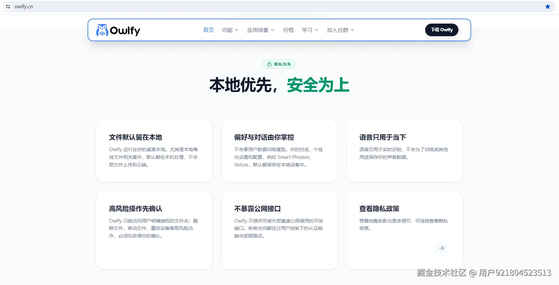The height and width of the screenshot is (285, 559).
Task: Click the owlfy.cn address bar
Action: 280,7
